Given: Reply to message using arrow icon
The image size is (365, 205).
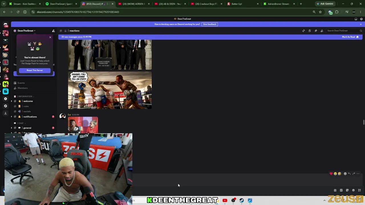Looking at the screenshot, I should coord(349,174).
